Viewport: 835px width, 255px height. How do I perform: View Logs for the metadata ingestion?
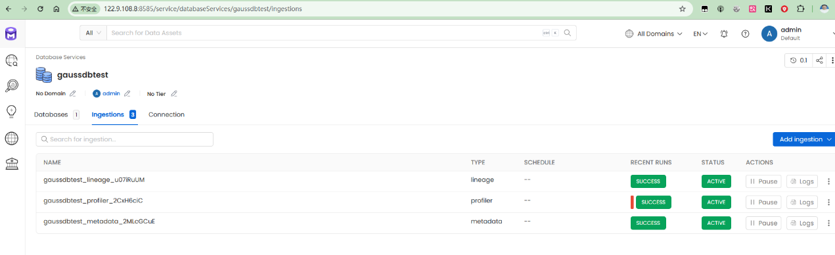[801, 223]
